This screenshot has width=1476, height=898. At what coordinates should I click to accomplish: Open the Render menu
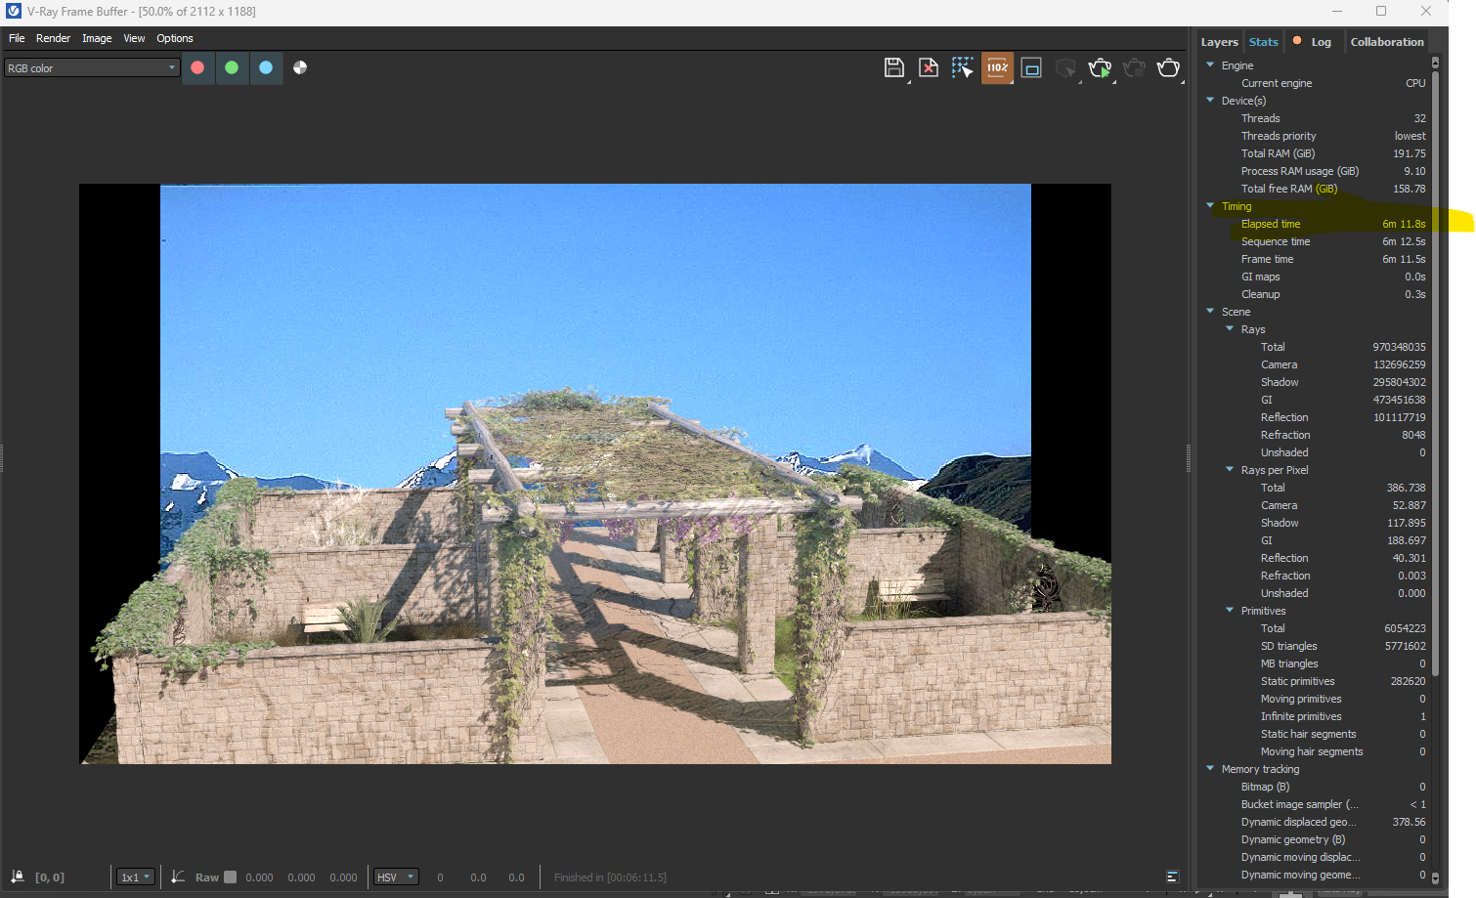(53, 38)
